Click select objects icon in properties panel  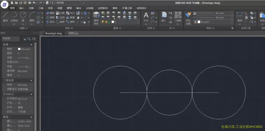(29, 39)
